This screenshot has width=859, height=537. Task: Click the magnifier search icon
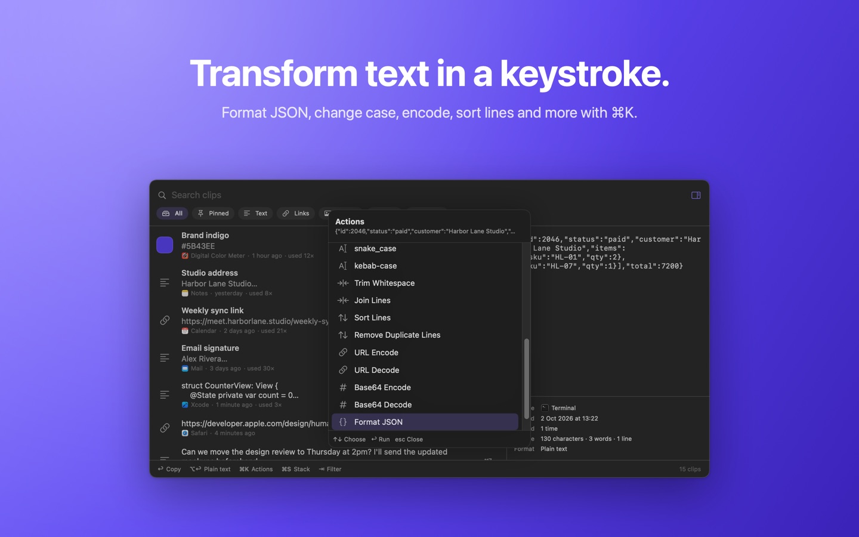[x=162, y=195]
